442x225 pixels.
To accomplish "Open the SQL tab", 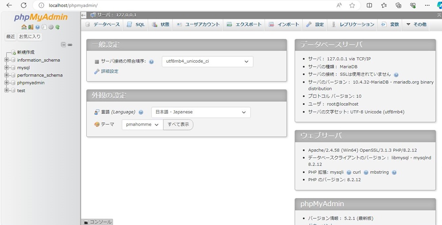I will click(136, 24).
